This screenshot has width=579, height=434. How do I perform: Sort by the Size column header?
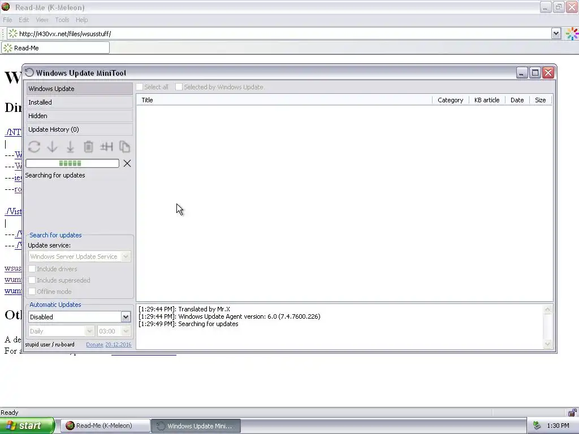(x=540, y=100)
